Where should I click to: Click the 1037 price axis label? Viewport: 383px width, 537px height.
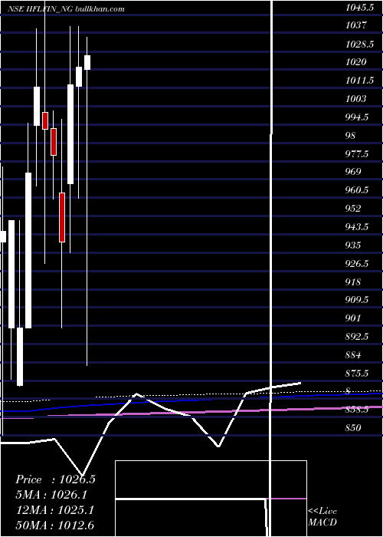click(x=356, y=25)
